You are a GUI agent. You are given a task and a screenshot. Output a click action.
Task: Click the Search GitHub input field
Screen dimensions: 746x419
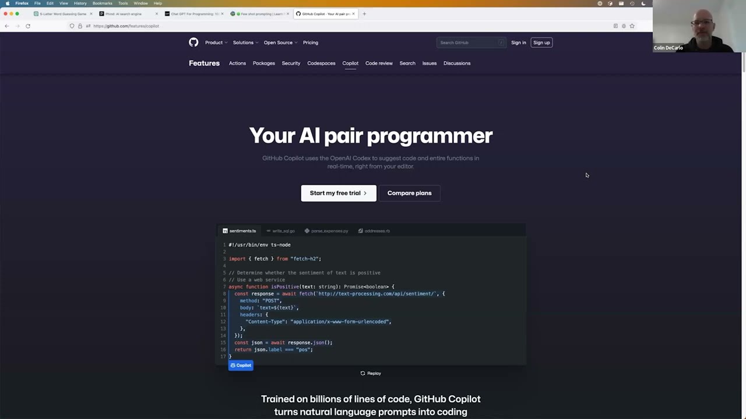[x=471, y=42]
